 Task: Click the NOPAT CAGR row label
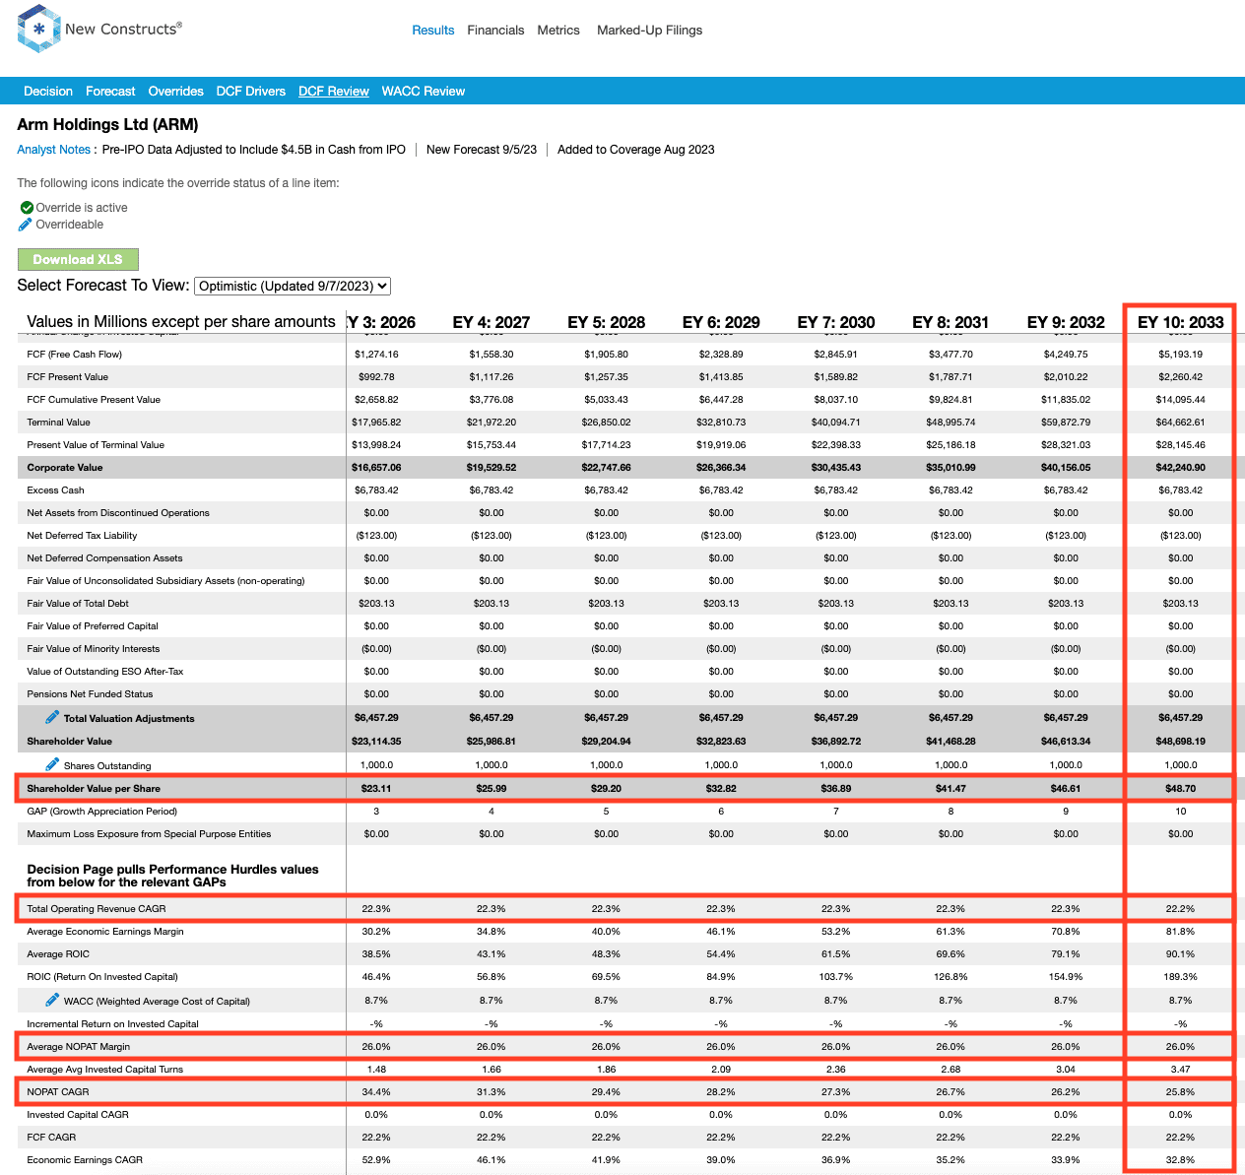pyautogui.click(x=58, y=1091)
